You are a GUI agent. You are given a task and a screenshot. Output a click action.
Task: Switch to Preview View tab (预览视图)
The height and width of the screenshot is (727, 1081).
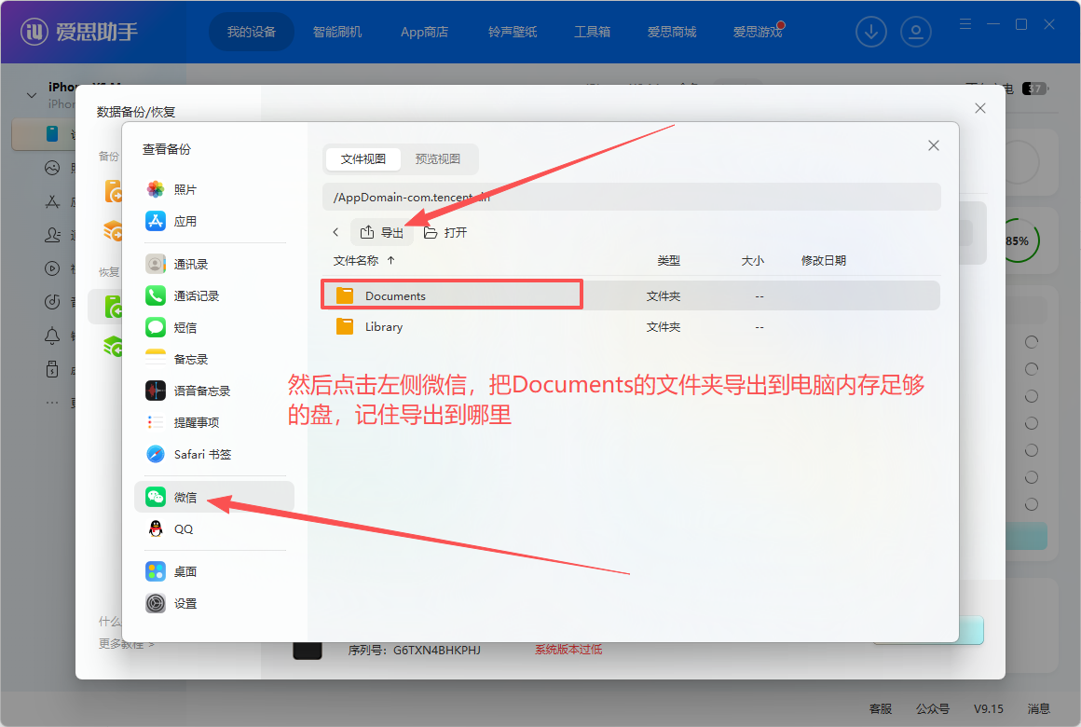pyautogui.click(x=438, y=159)
